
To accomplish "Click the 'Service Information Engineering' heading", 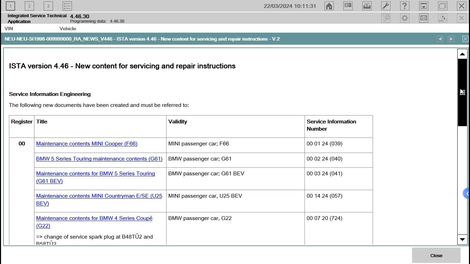I will pos(50,94).
